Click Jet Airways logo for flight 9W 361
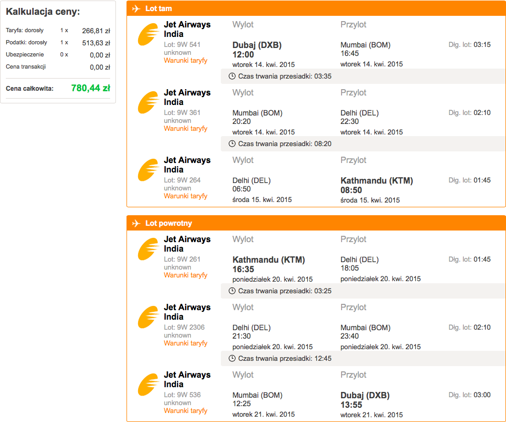 click(149, 103)
